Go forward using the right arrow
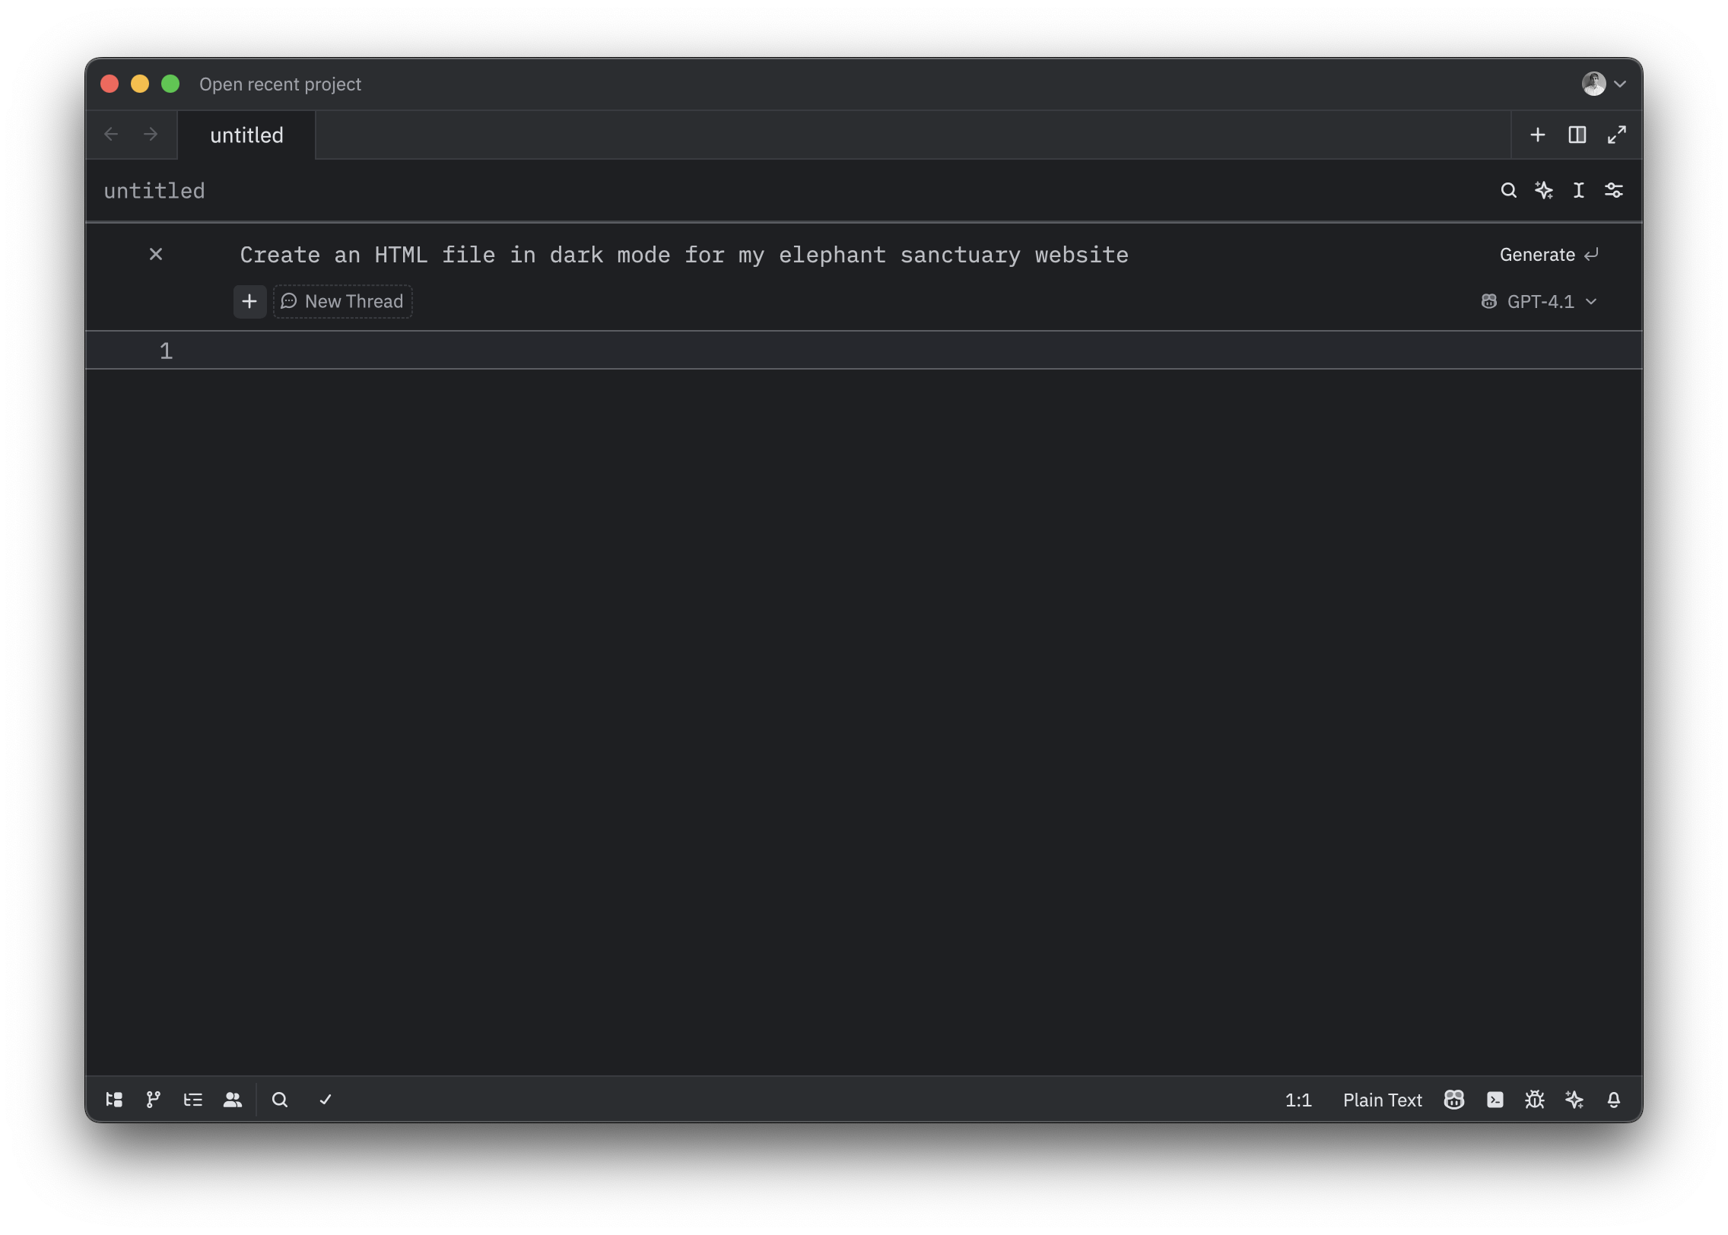1728x1235 pixels. (x=151, y=135)
